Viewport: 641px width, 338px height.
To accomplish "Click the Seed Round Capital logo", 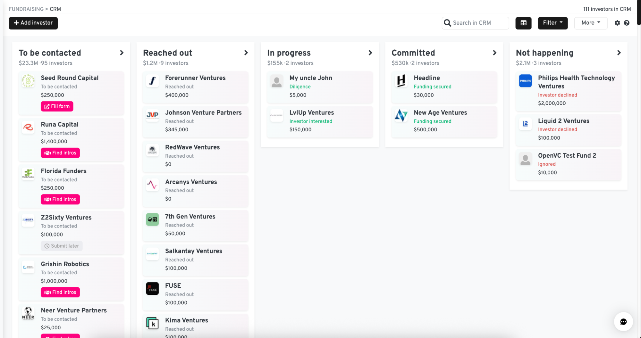I will [x=28, y=81].
